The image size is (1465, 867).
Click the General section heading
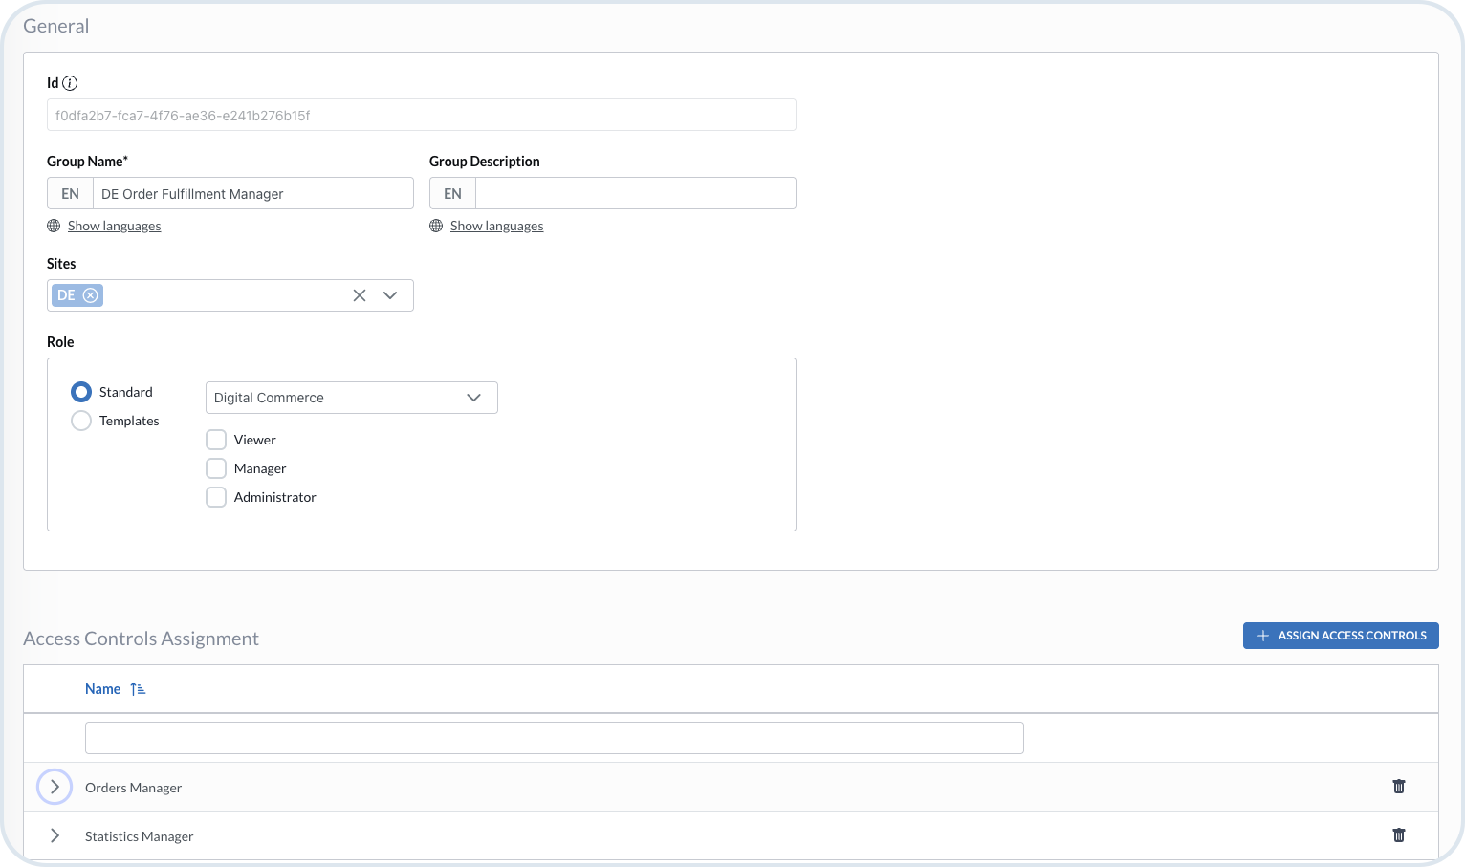click(55, 26)
